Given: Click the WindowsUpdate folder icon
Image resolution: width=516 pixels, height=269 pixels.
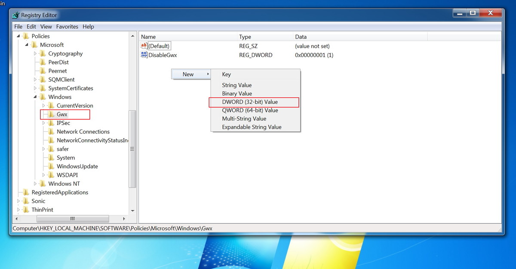Looking at the screenshot, I should pyautogui.click(x=52, y=166).
